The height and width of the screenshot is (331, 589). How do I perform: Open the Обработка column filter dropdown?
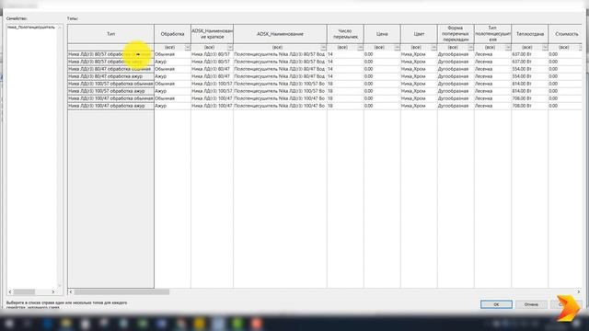coord(187,47)
